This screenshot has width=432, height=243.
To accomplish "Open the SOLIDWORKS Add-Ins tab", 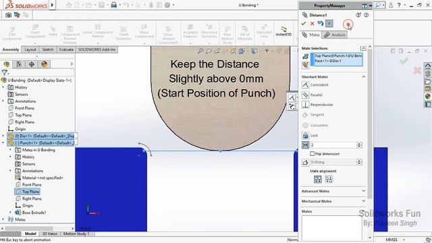I will click(x=97, y=49).
